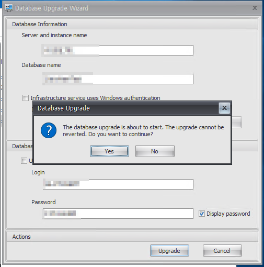Enable Infrastructure service uses Windows authentication

pyautogui.click(x=26, y=98)
